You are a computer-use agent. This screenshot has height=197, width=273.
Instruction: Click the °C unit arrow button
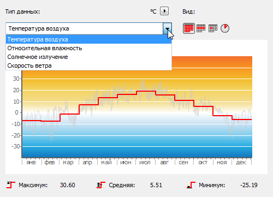click(x=164, y=11)
